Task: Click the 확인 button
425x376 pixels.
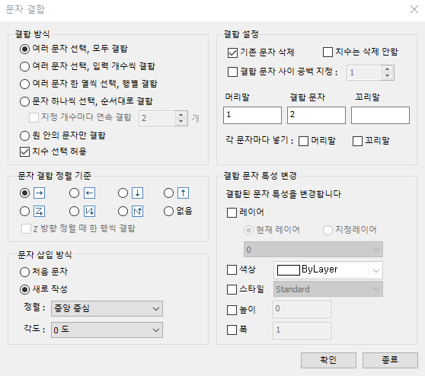Action: [x=328, y=360]
